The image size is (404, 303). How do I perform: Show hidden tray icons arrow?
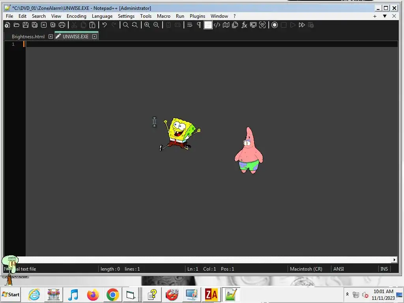point(347,294)
